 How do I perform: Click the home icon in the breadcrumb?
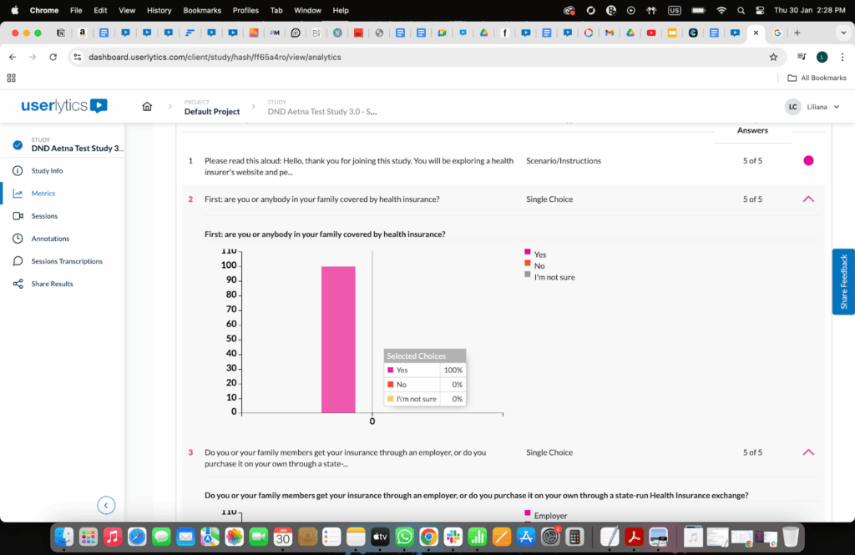click(147, 107)
